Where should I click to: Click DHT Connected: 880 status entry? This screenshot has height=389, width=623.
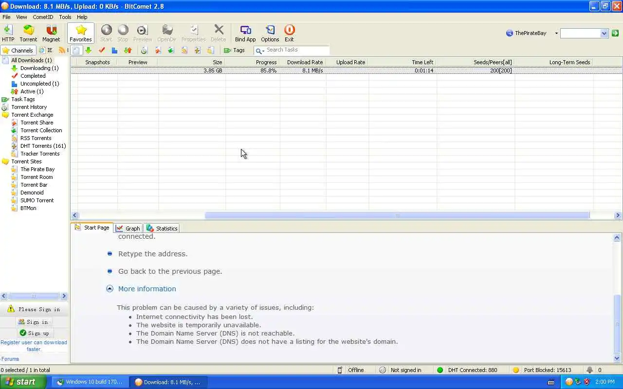tap(467, 370)
